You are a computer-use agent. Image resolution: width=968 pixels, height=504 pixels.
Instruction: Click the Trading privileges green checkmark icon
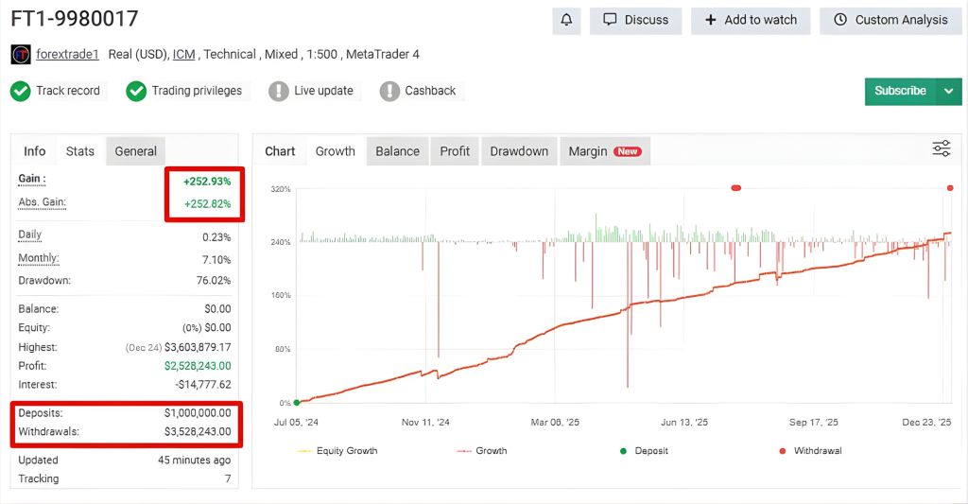pyautogui.click(x=136, y=91)
